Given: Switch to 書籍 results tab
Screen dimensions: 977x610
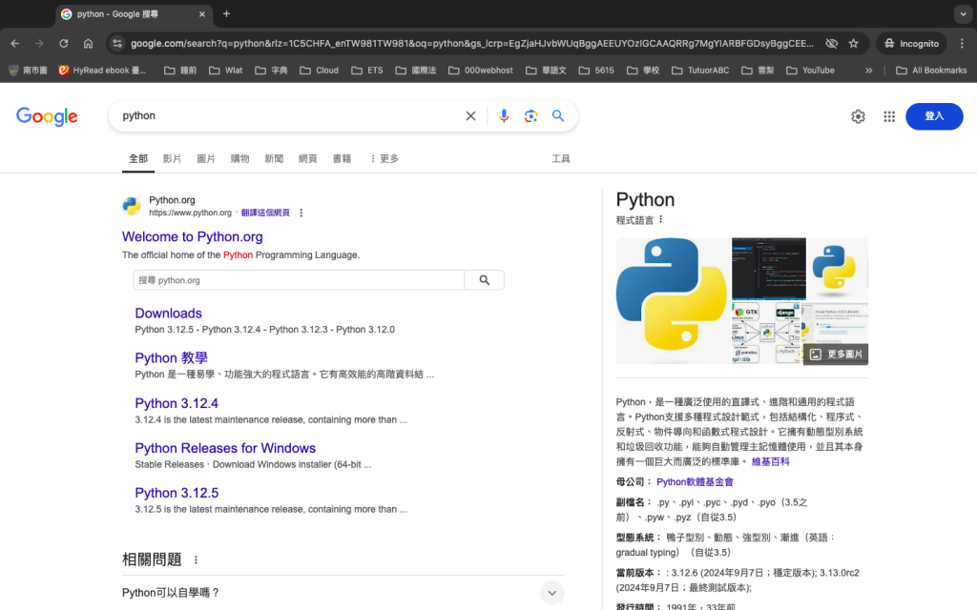Looking at the screenshot, I should [342, 159].
